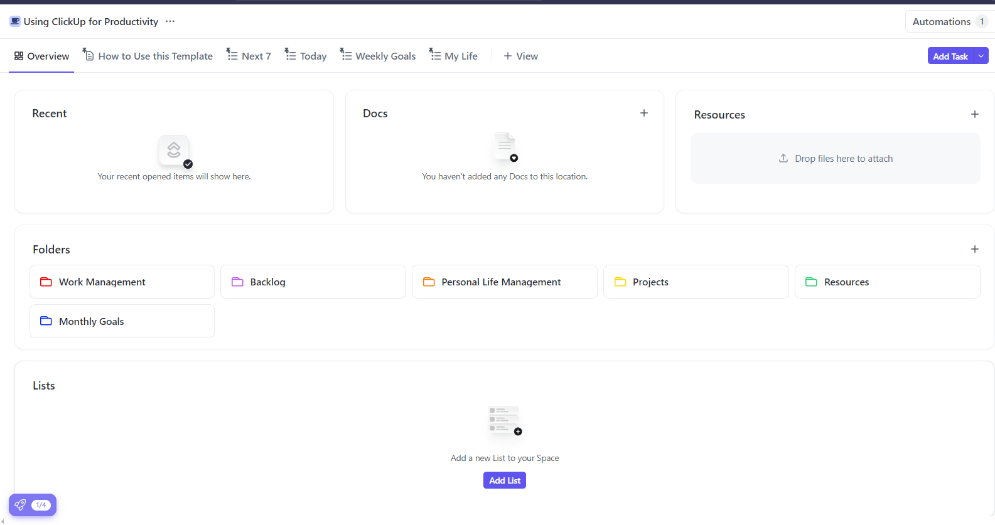Open the Weekly Goals tab
The image size is (995, 525).
click(x=378, y=56)
